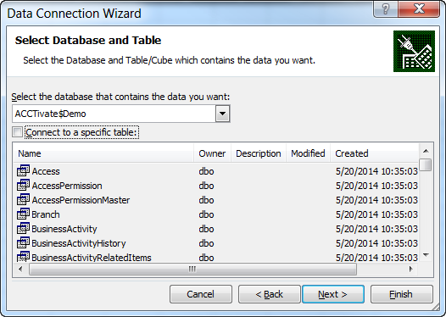446x317 pixels.
Task: Click the BusinessActivity table icon
Action: pyautogui.click(x=23, y=229)
